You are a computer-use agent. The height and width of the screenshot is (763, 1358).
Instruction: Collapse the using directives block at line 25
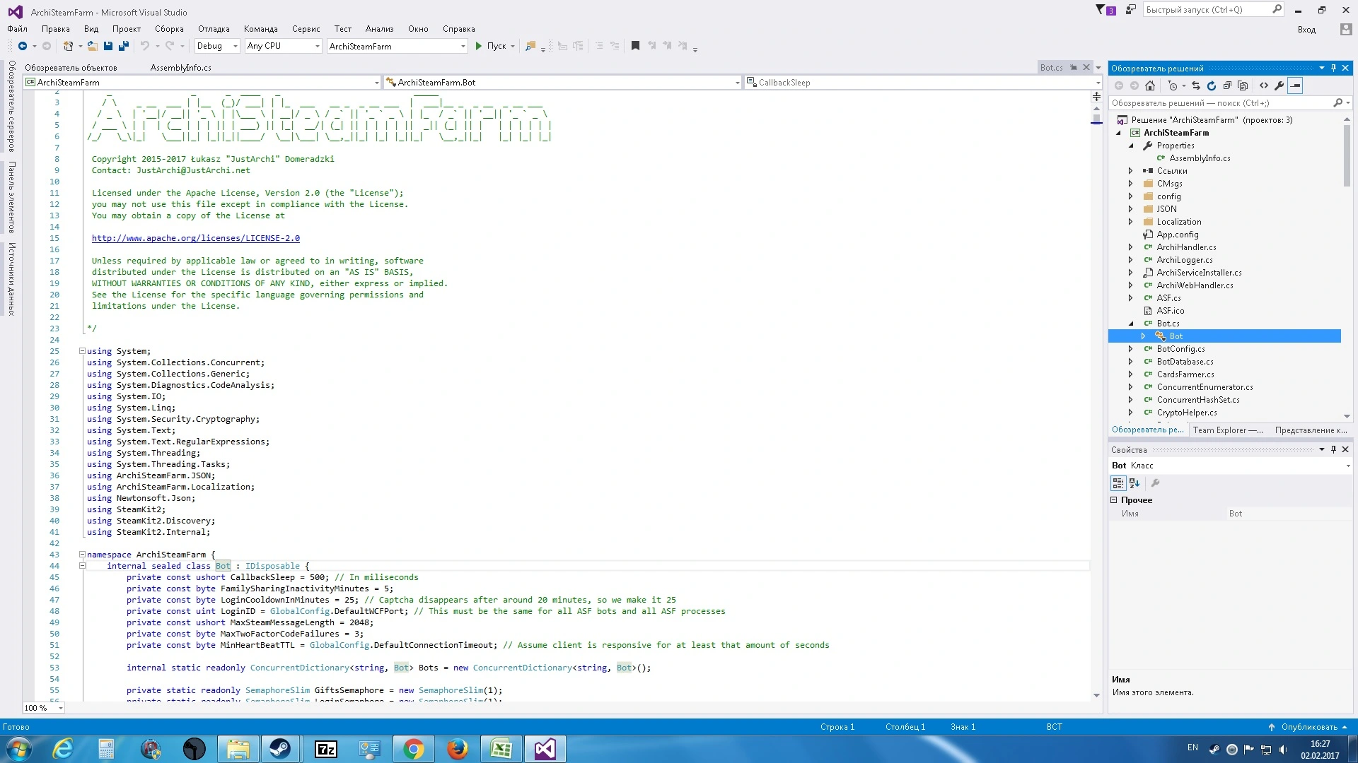[82, 351]
